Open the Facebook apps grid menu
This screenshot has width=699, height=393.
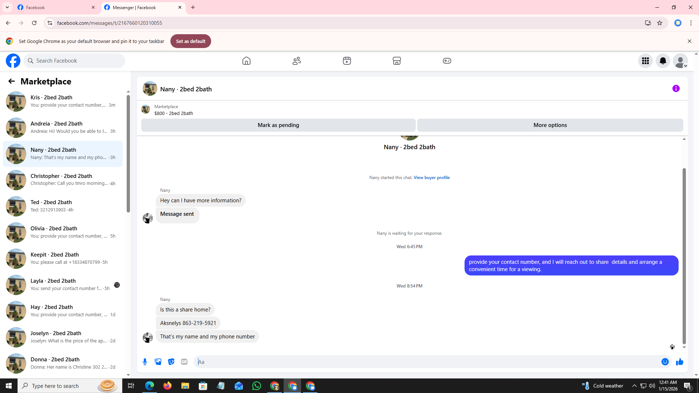pyautogui.click(x=645, y=61)
